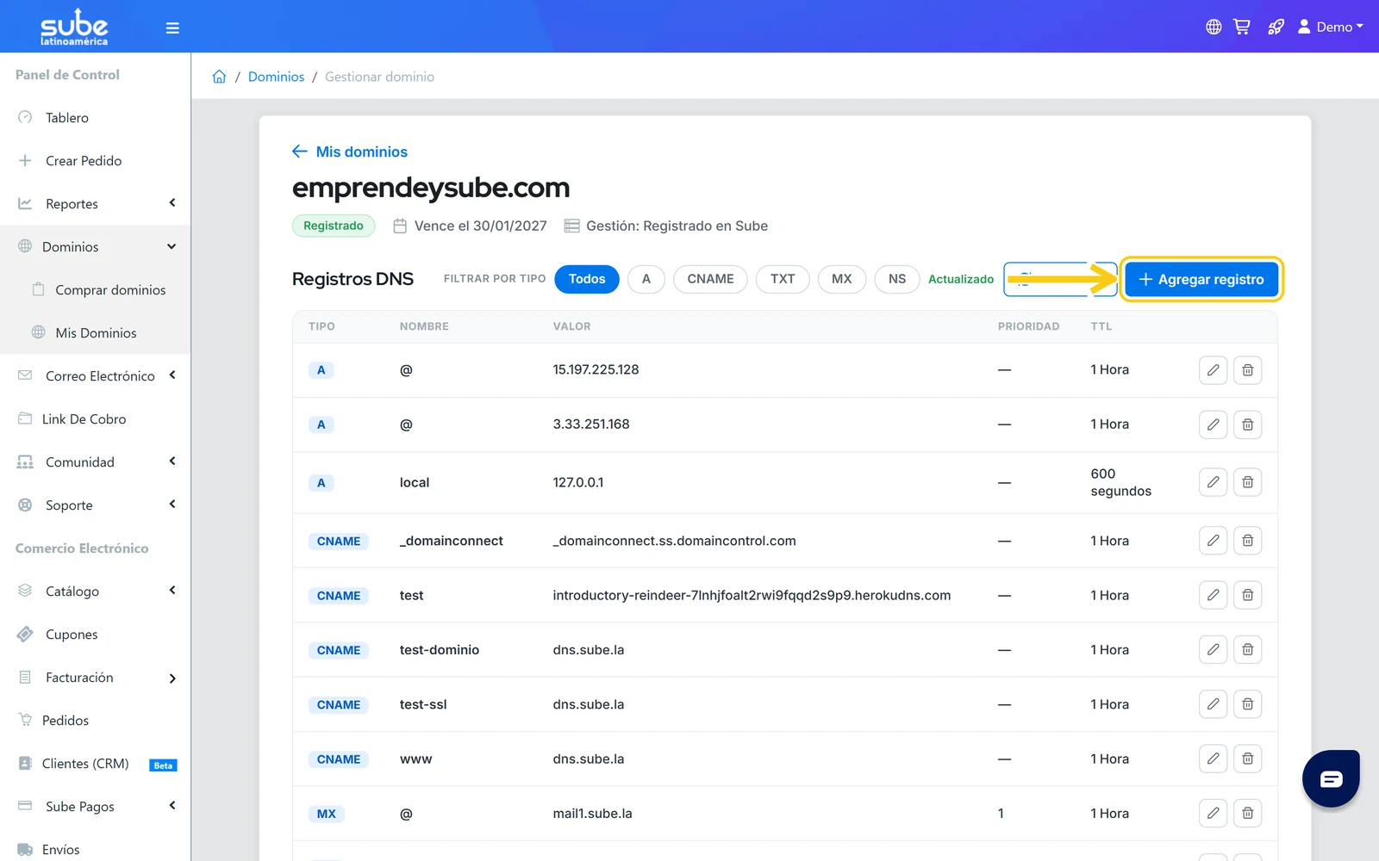This screenshot has height=861, width=1379.
Task: Expand the Catálogo menu
Action: [x=95, y=591]
